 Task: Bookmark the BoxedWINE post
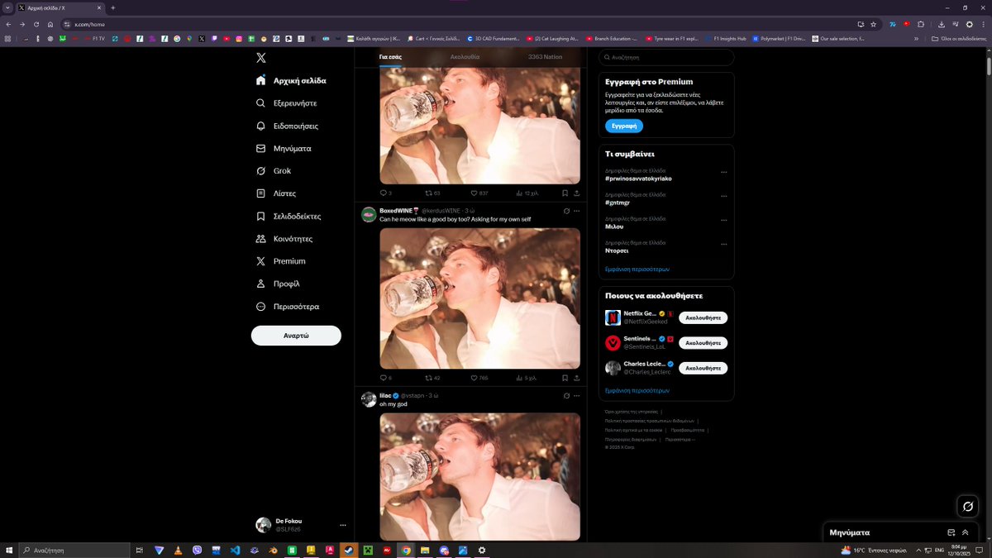pyautogui.click(x=565, y=378)
